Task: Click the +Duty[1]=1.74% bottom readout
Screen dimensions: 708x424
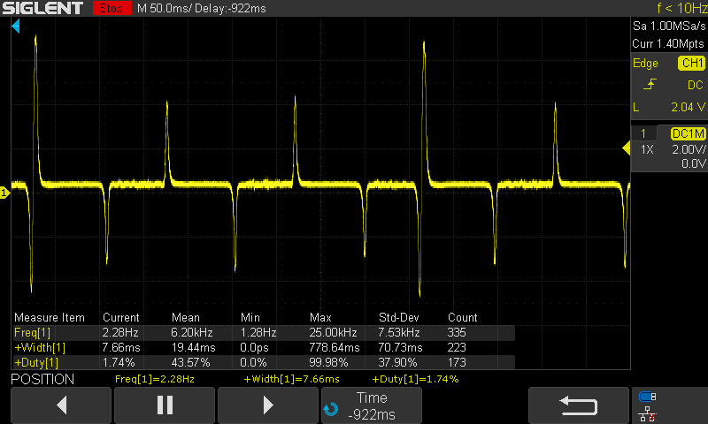Action: pyautogui.click(x=415, y=380)
